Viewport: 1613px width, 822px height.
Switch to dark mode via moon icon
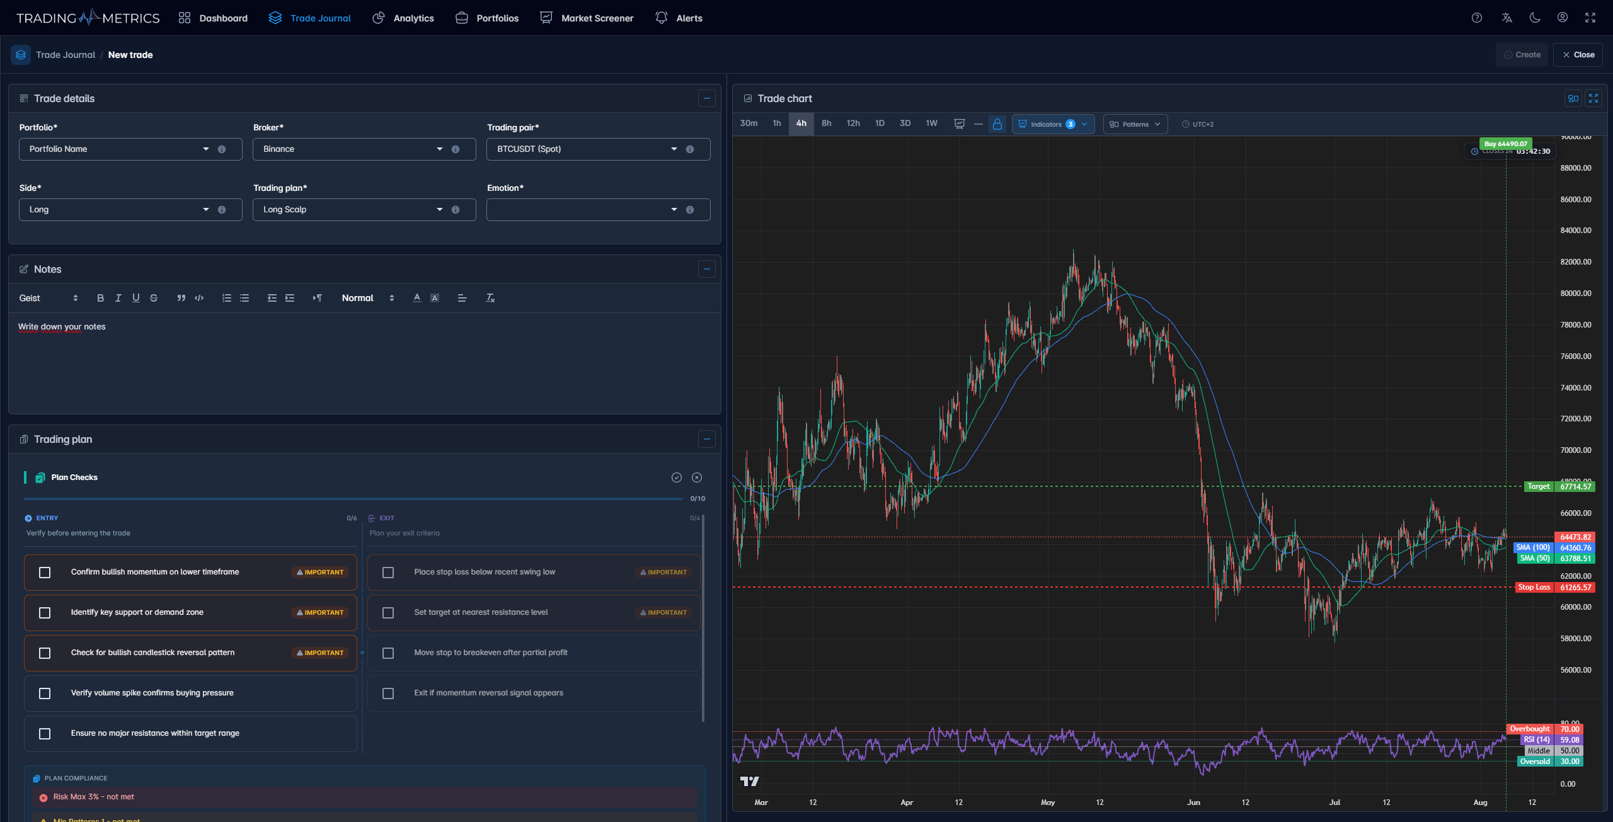pos(1535,18)
